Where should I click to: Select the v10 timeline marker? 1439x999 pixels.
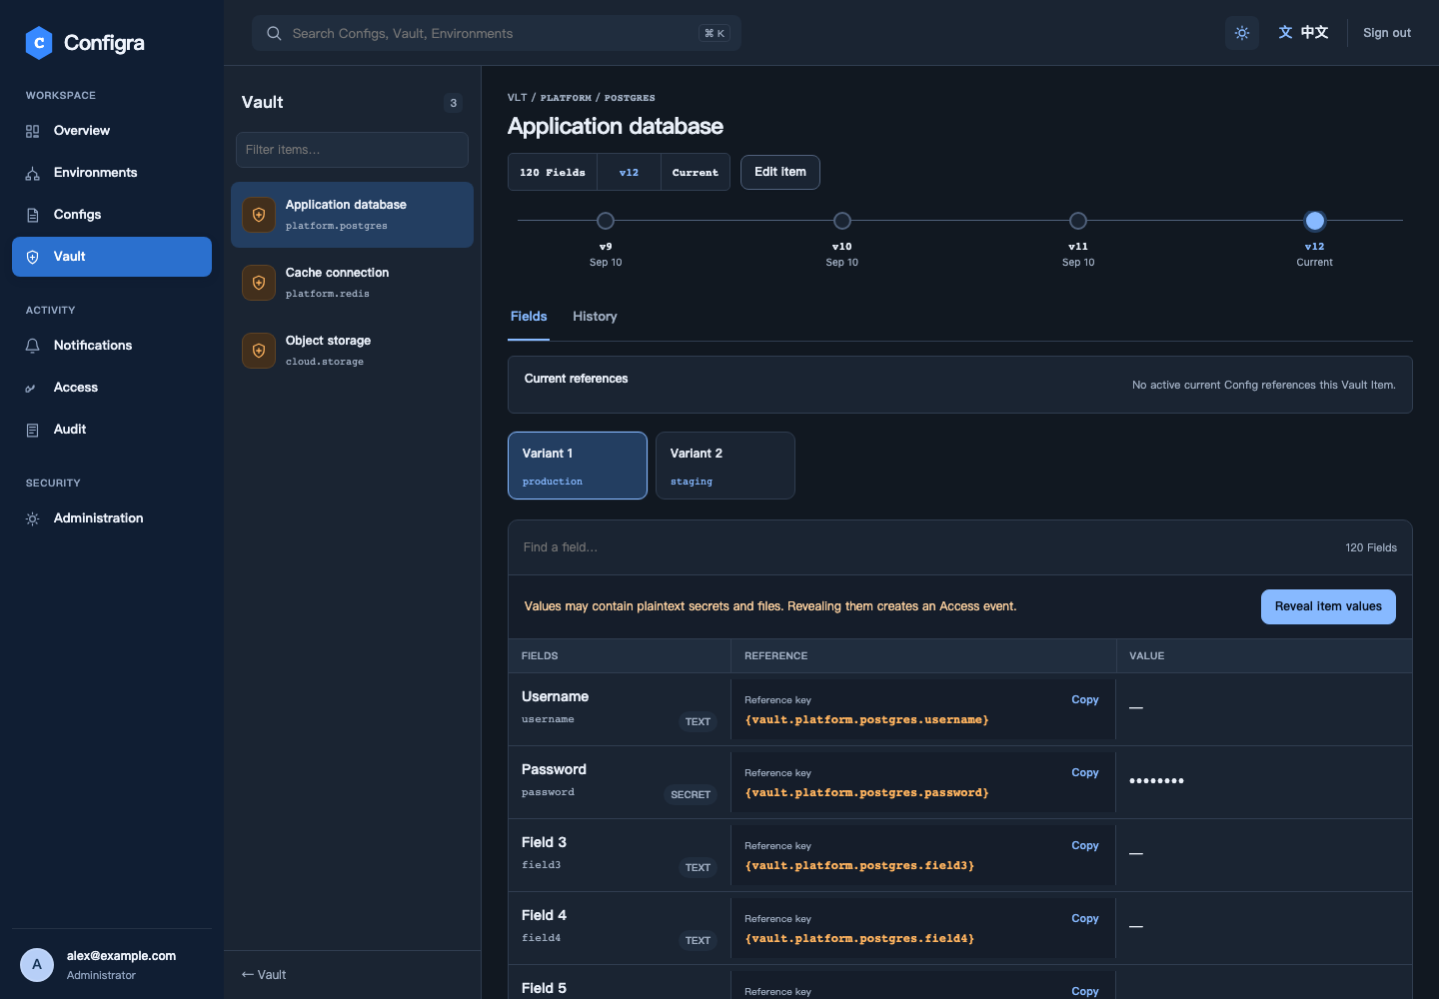coord(842,221)
